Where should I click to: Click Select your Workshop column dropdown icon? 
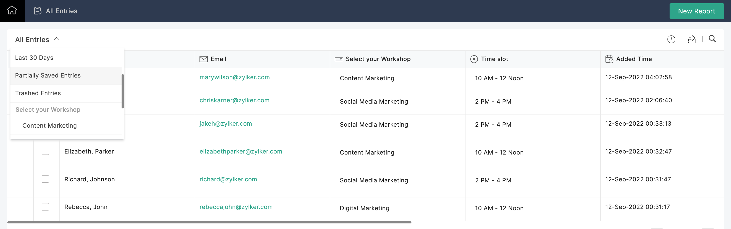(x=339, y=59)
